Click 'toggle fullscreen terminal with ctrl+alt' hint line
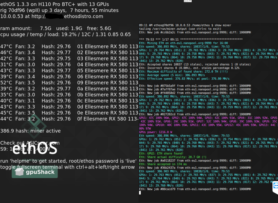The height and width of the screenshot is (203, 278). click(67, 167)
